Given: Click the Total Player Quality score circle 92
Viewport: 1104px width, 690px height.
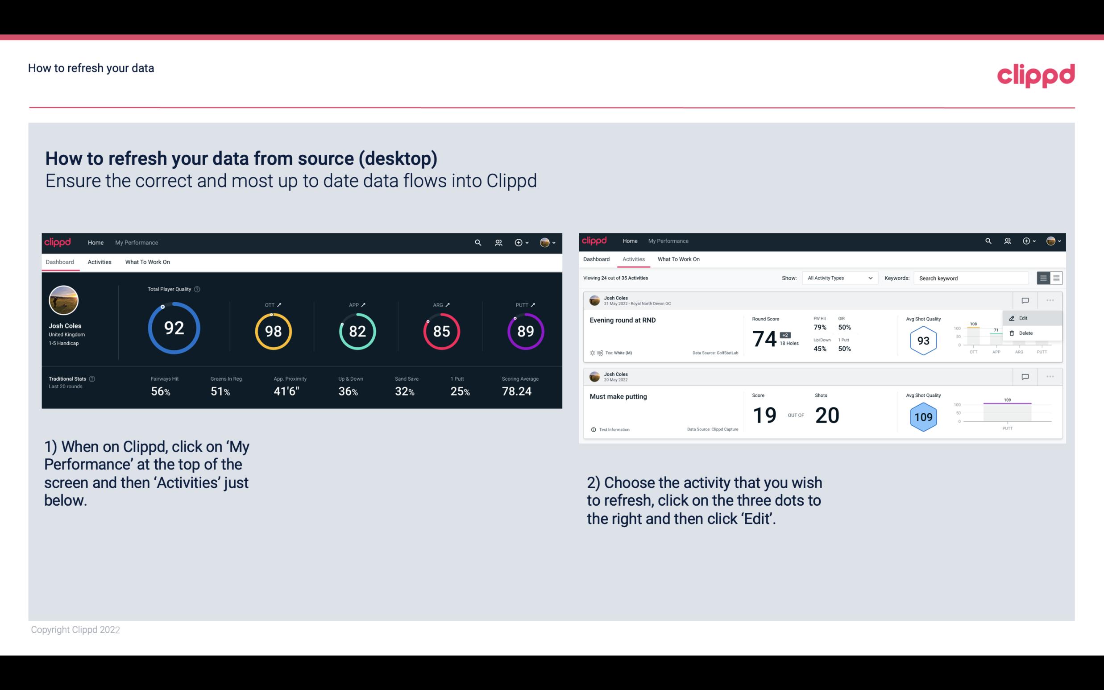Looking at the screenshot, I should coord(173,329).
